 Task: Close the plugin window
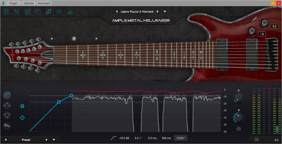pos(279,3)
